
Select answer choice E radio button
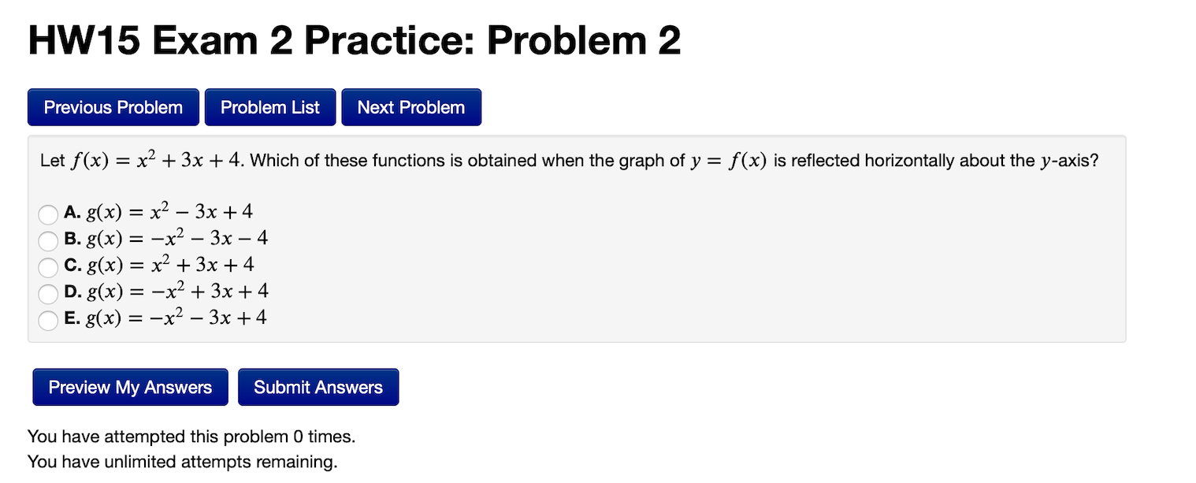47,320
